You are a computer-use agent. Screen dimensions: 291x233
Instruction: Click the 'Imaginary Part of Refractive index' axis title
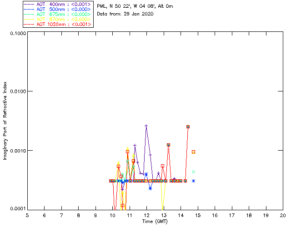click(5, 121)
